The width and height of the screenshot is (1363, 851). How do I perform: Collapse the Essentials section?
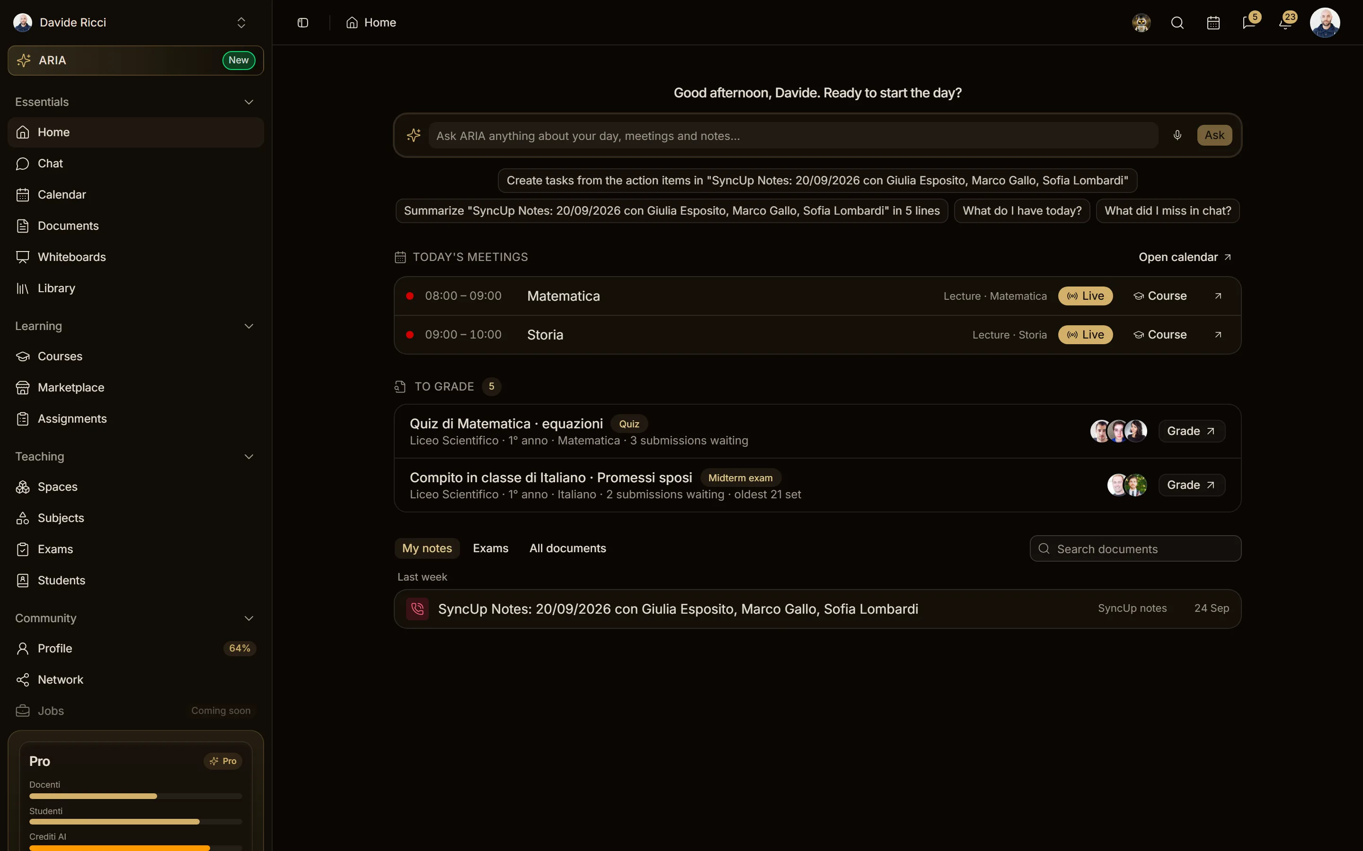point(249,102)
